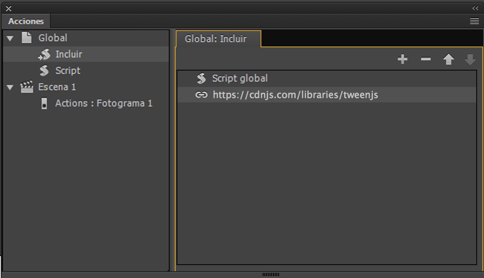Remove selected include with minus icon
Screen dimensions: 484x278
[x=426, y=59]
